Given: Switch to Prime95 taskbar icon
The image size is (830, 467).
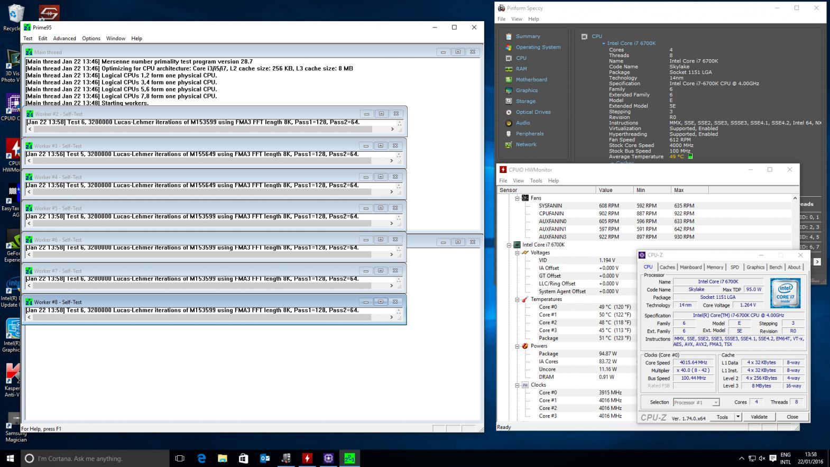Looking at the screenshot, I should pyautogui.click(x=349, y=459).
